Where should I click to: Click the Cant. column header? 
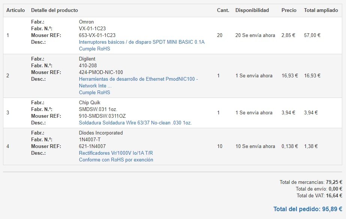223,10
